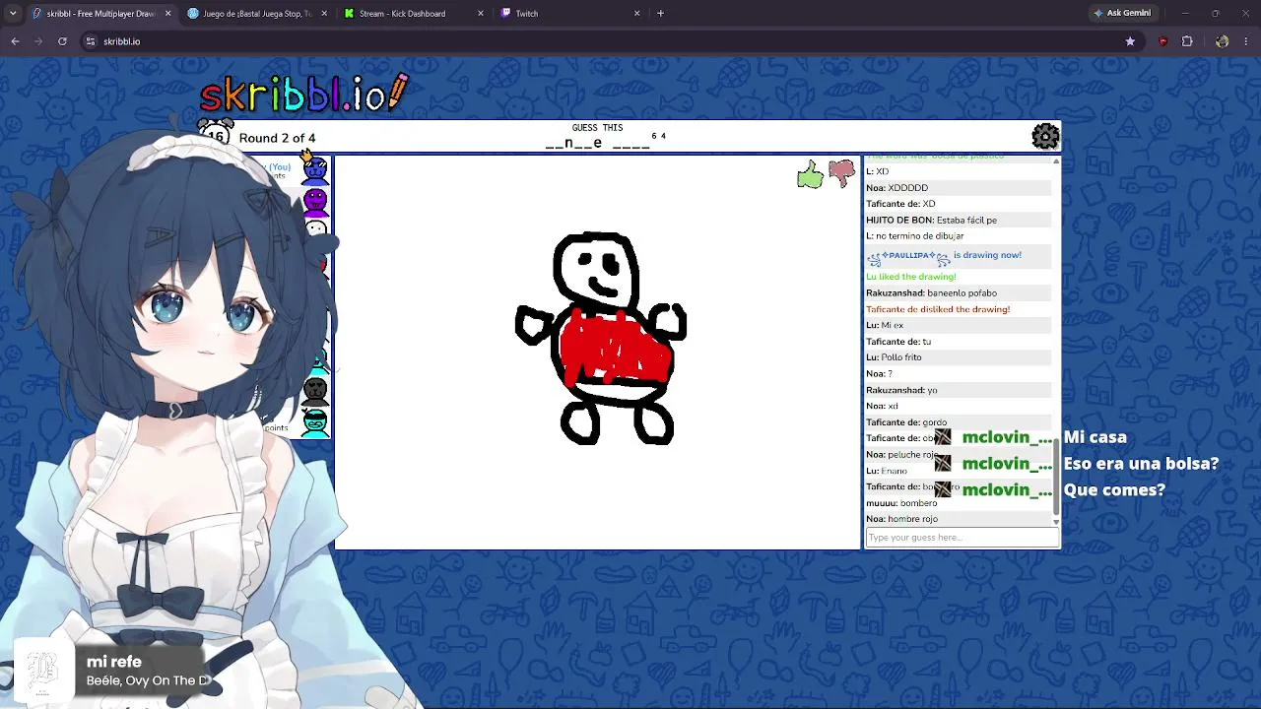This screenshot has width=1261, height=709.
Task: Click message 'HIJITO DE BON: Estaba fácil pe'
Action: [x=931, y=221]
